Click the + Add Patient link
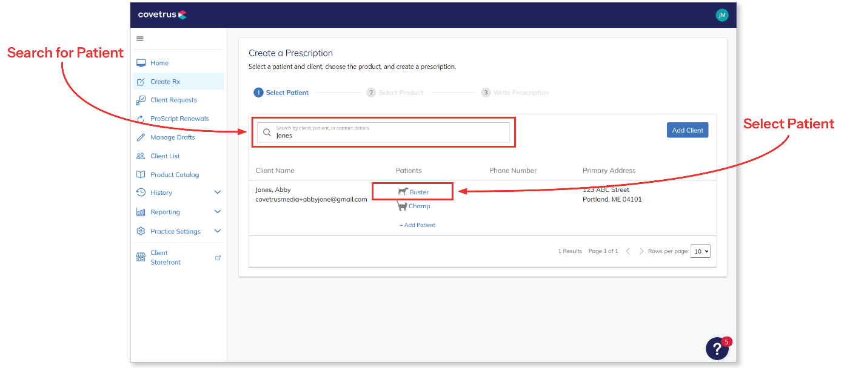This screenshot has height=368, width=867. (417, 225)
